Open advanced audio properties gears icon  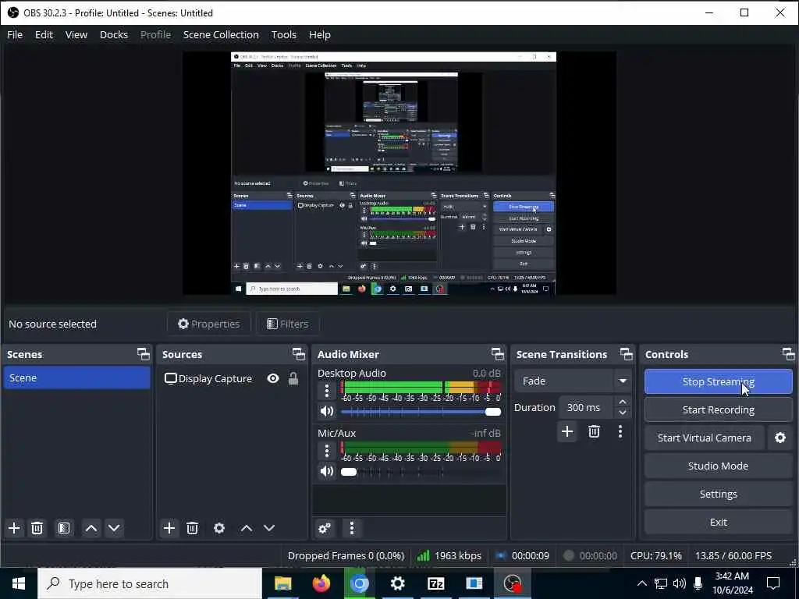[325, 528]
